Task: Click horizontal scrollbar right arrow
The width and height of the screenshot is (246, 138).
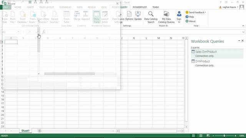Action: (x=183, y=131)
